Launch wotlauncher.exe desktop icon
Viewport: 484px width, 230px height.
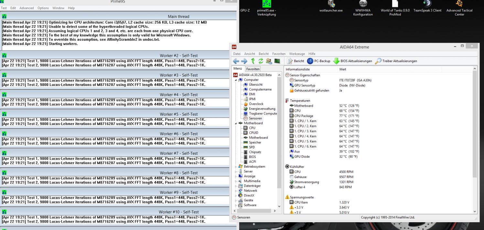pyautogui.click(x=331, y=6)
